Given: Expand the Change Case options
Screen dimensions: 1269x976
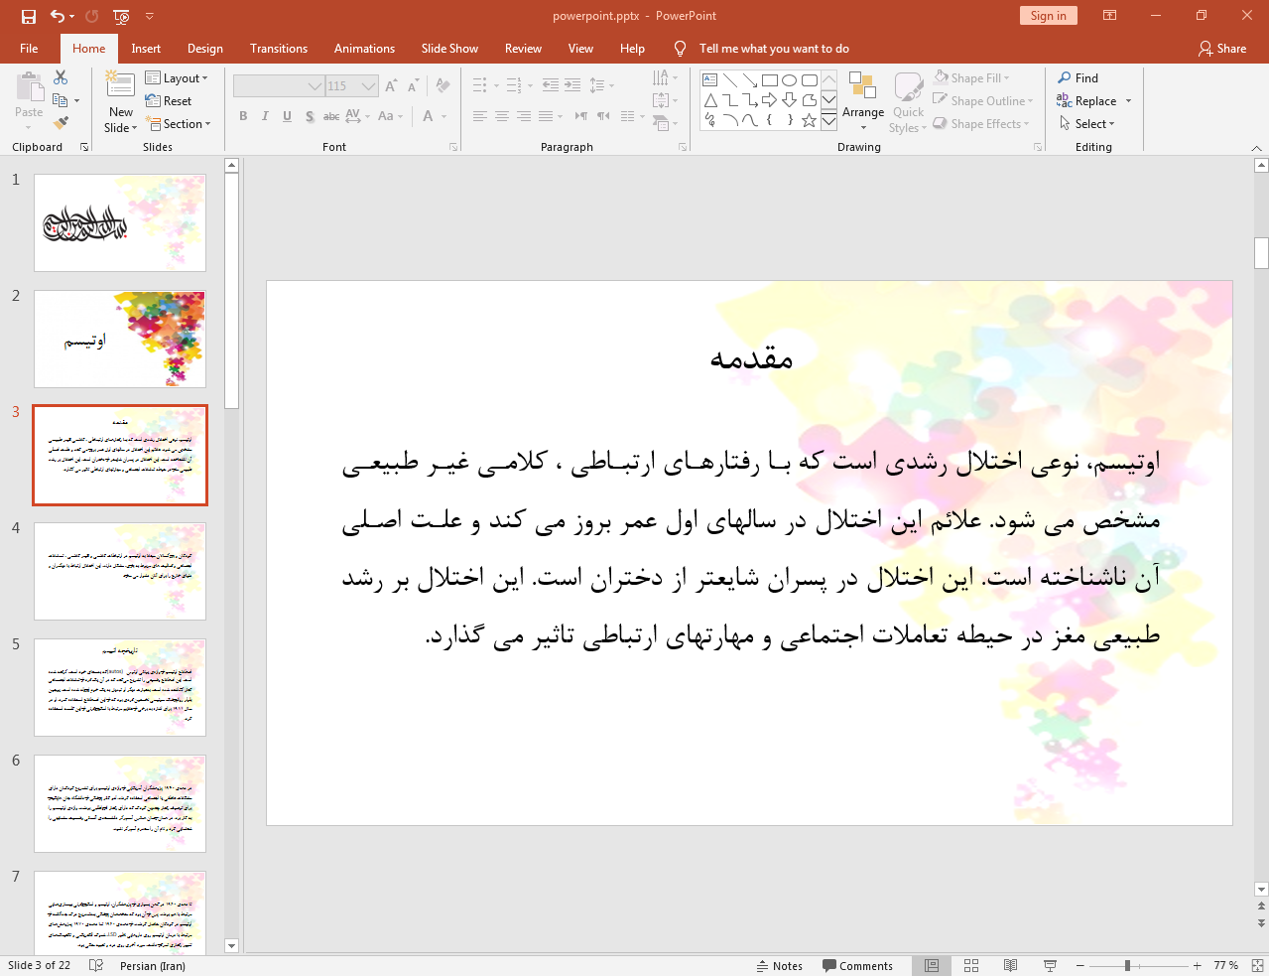Looking at the screenshot, I should pyautogui.click(x=389, y=116).
